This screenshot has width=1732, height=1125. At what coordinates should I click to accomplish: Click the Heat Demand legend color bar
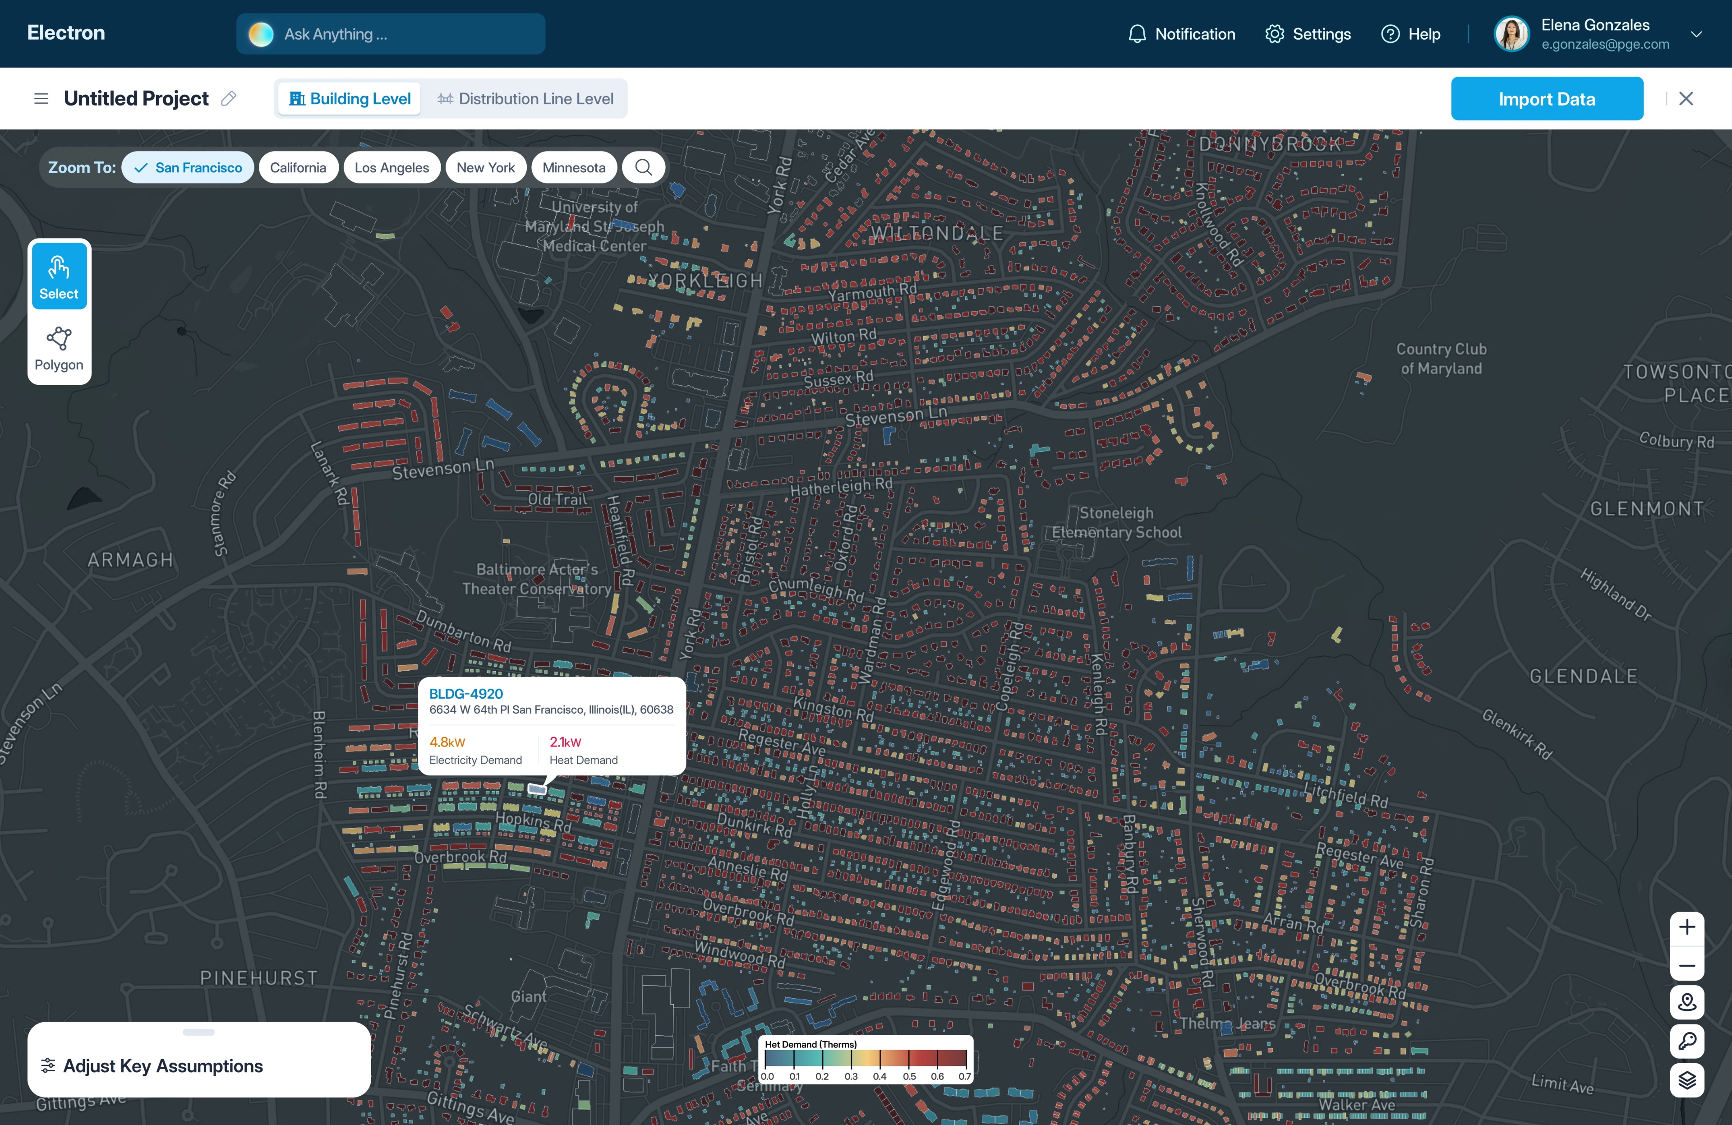[x=865, y=1059]
